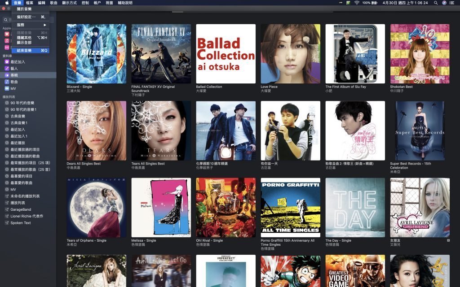Open the 顯示方式 menu
Screen dimensions: 460x287
pyautogui.click(x=69, y=3)
